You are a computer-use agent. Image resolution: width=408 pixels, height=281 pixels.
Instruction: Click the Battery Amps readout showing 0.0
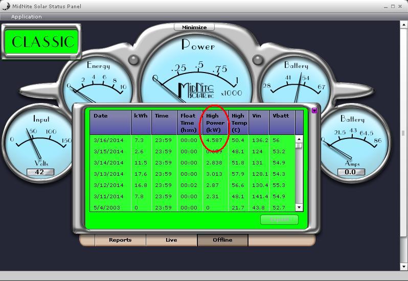[x=351, y=172]
